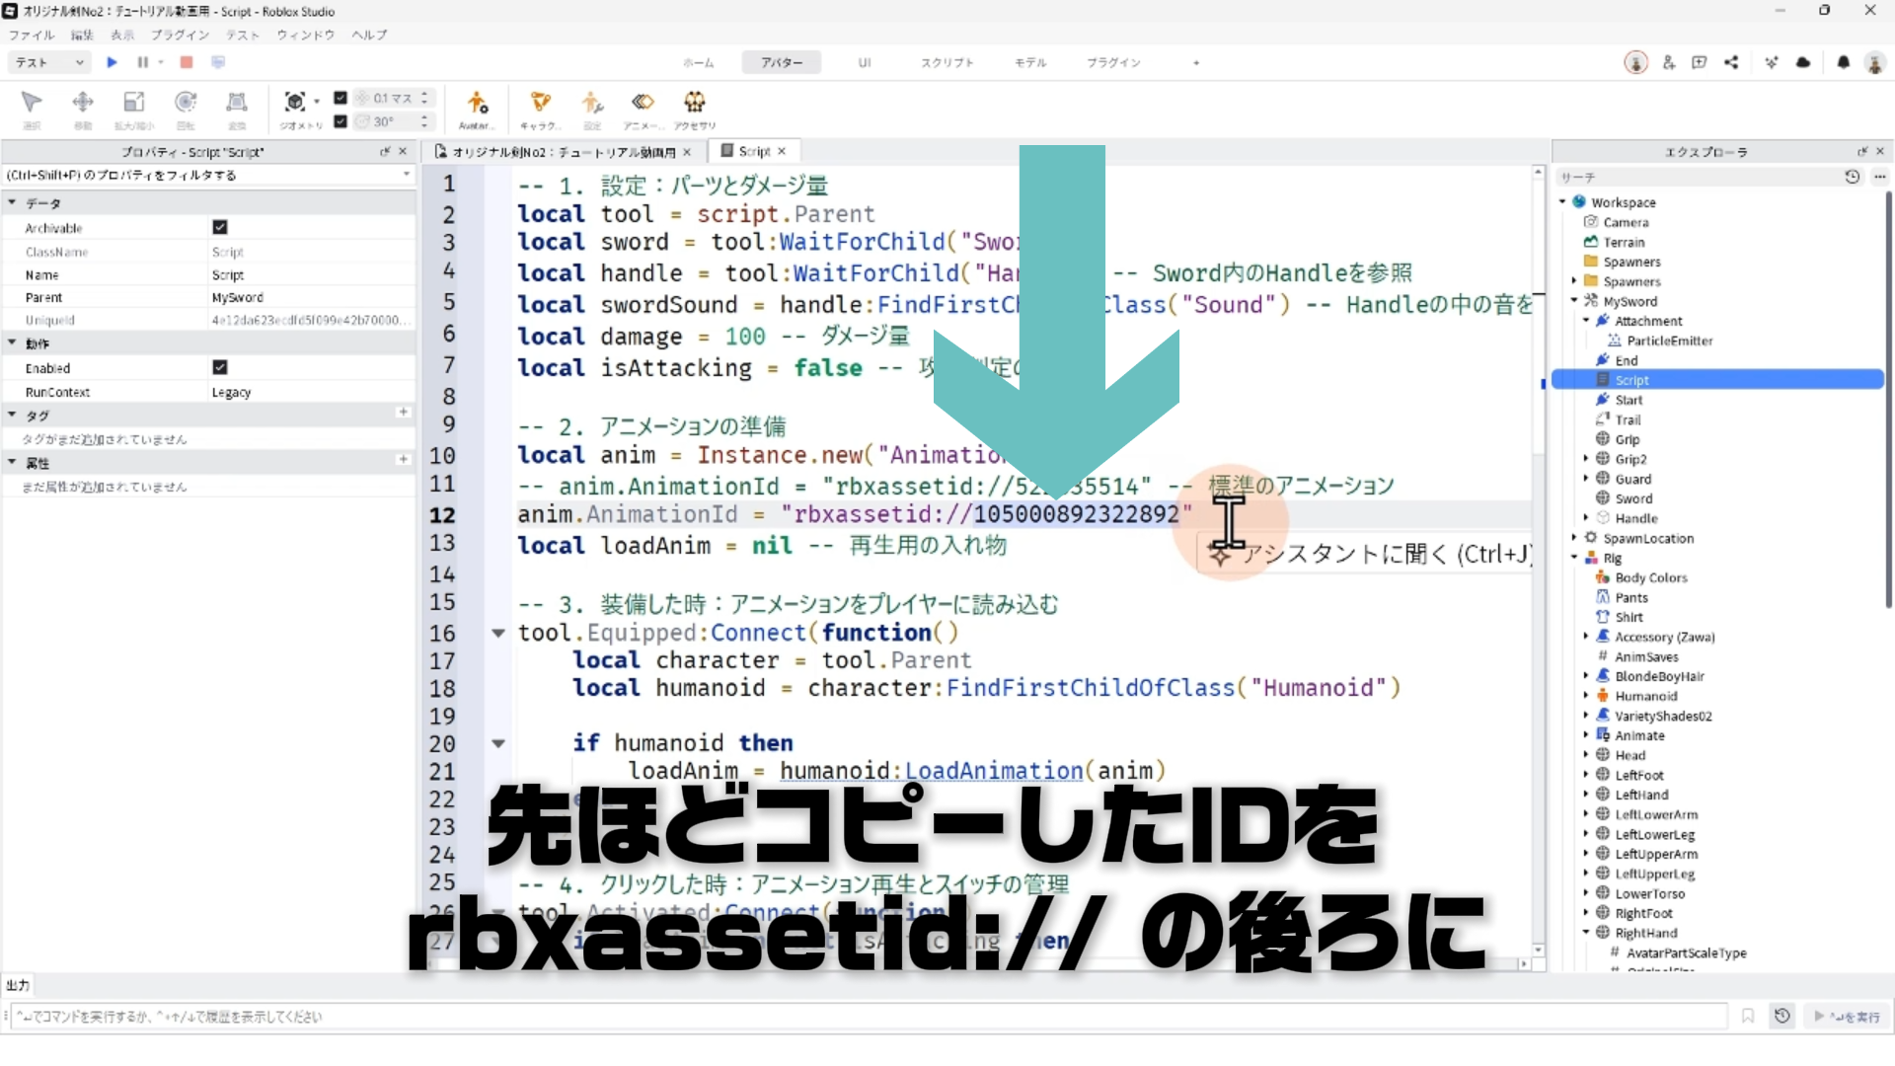
Task: Toggle the Archivable checkbox
Action: click(x=220, y=227)
